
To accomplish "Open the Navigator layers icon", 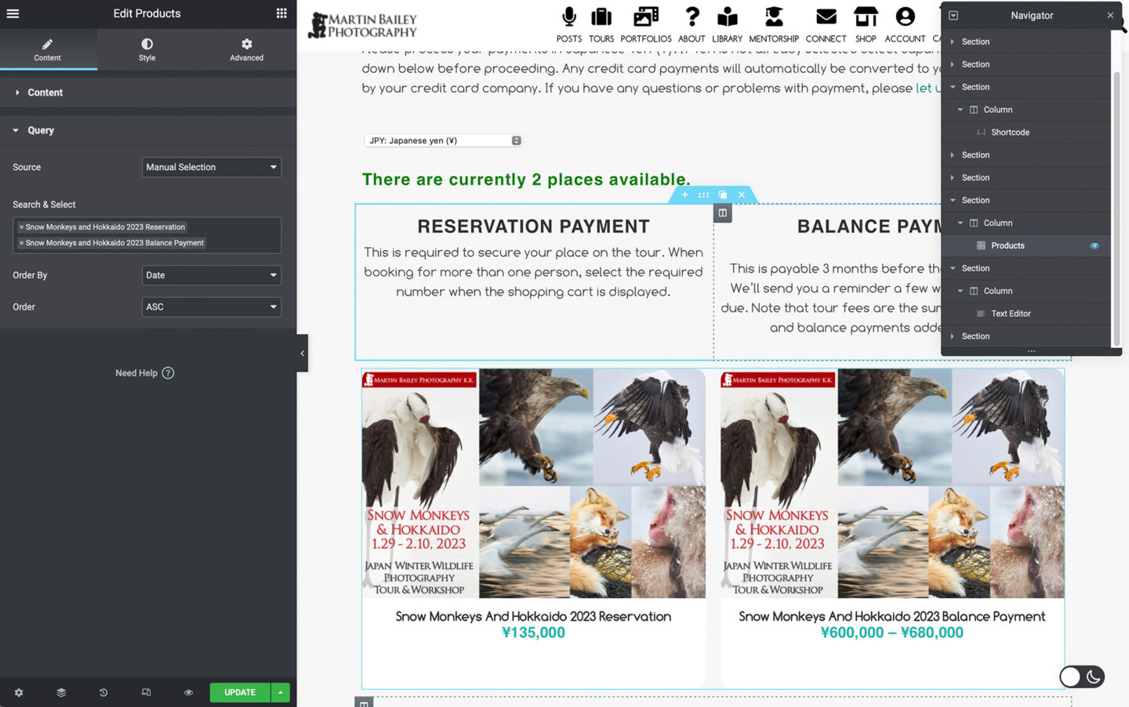I will 61,693.
